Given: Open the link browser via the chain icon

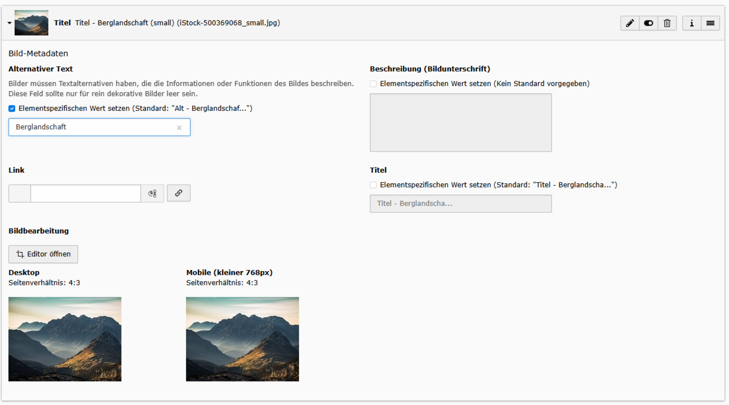Looking at the screenshot, I should (x=178, y=193).
